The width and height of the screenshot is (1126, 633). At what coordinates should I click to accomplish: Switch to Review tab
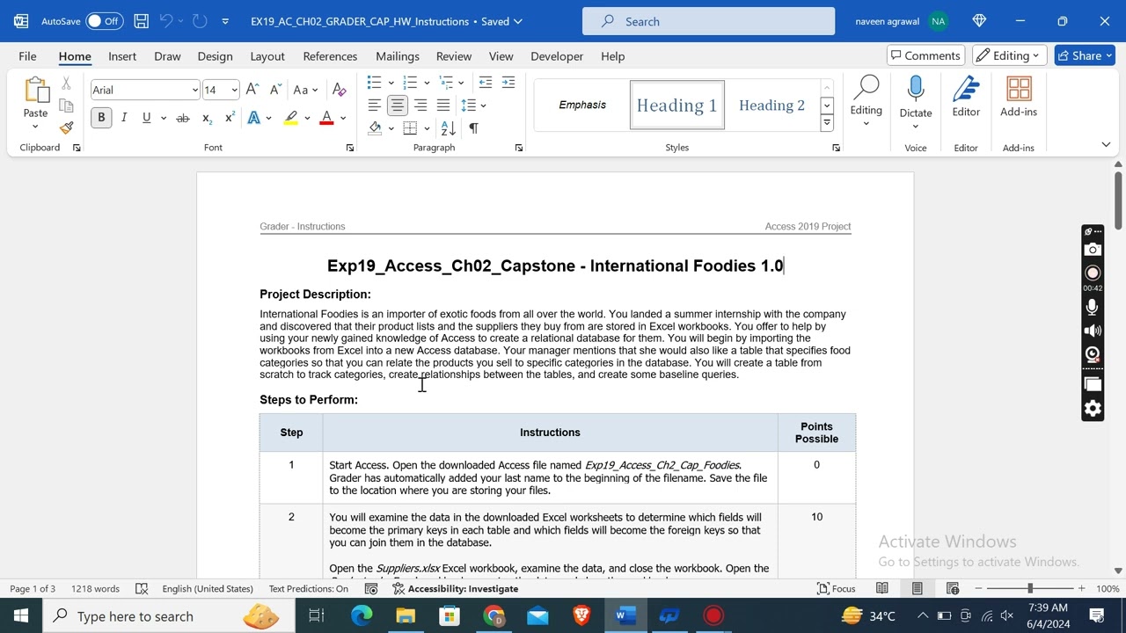pyautogui.click(x=454, y=55)
